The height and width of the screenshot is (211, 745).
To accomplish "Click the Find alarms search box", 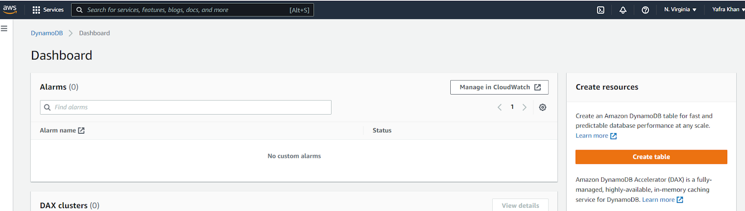I will (x=186, y=107).
